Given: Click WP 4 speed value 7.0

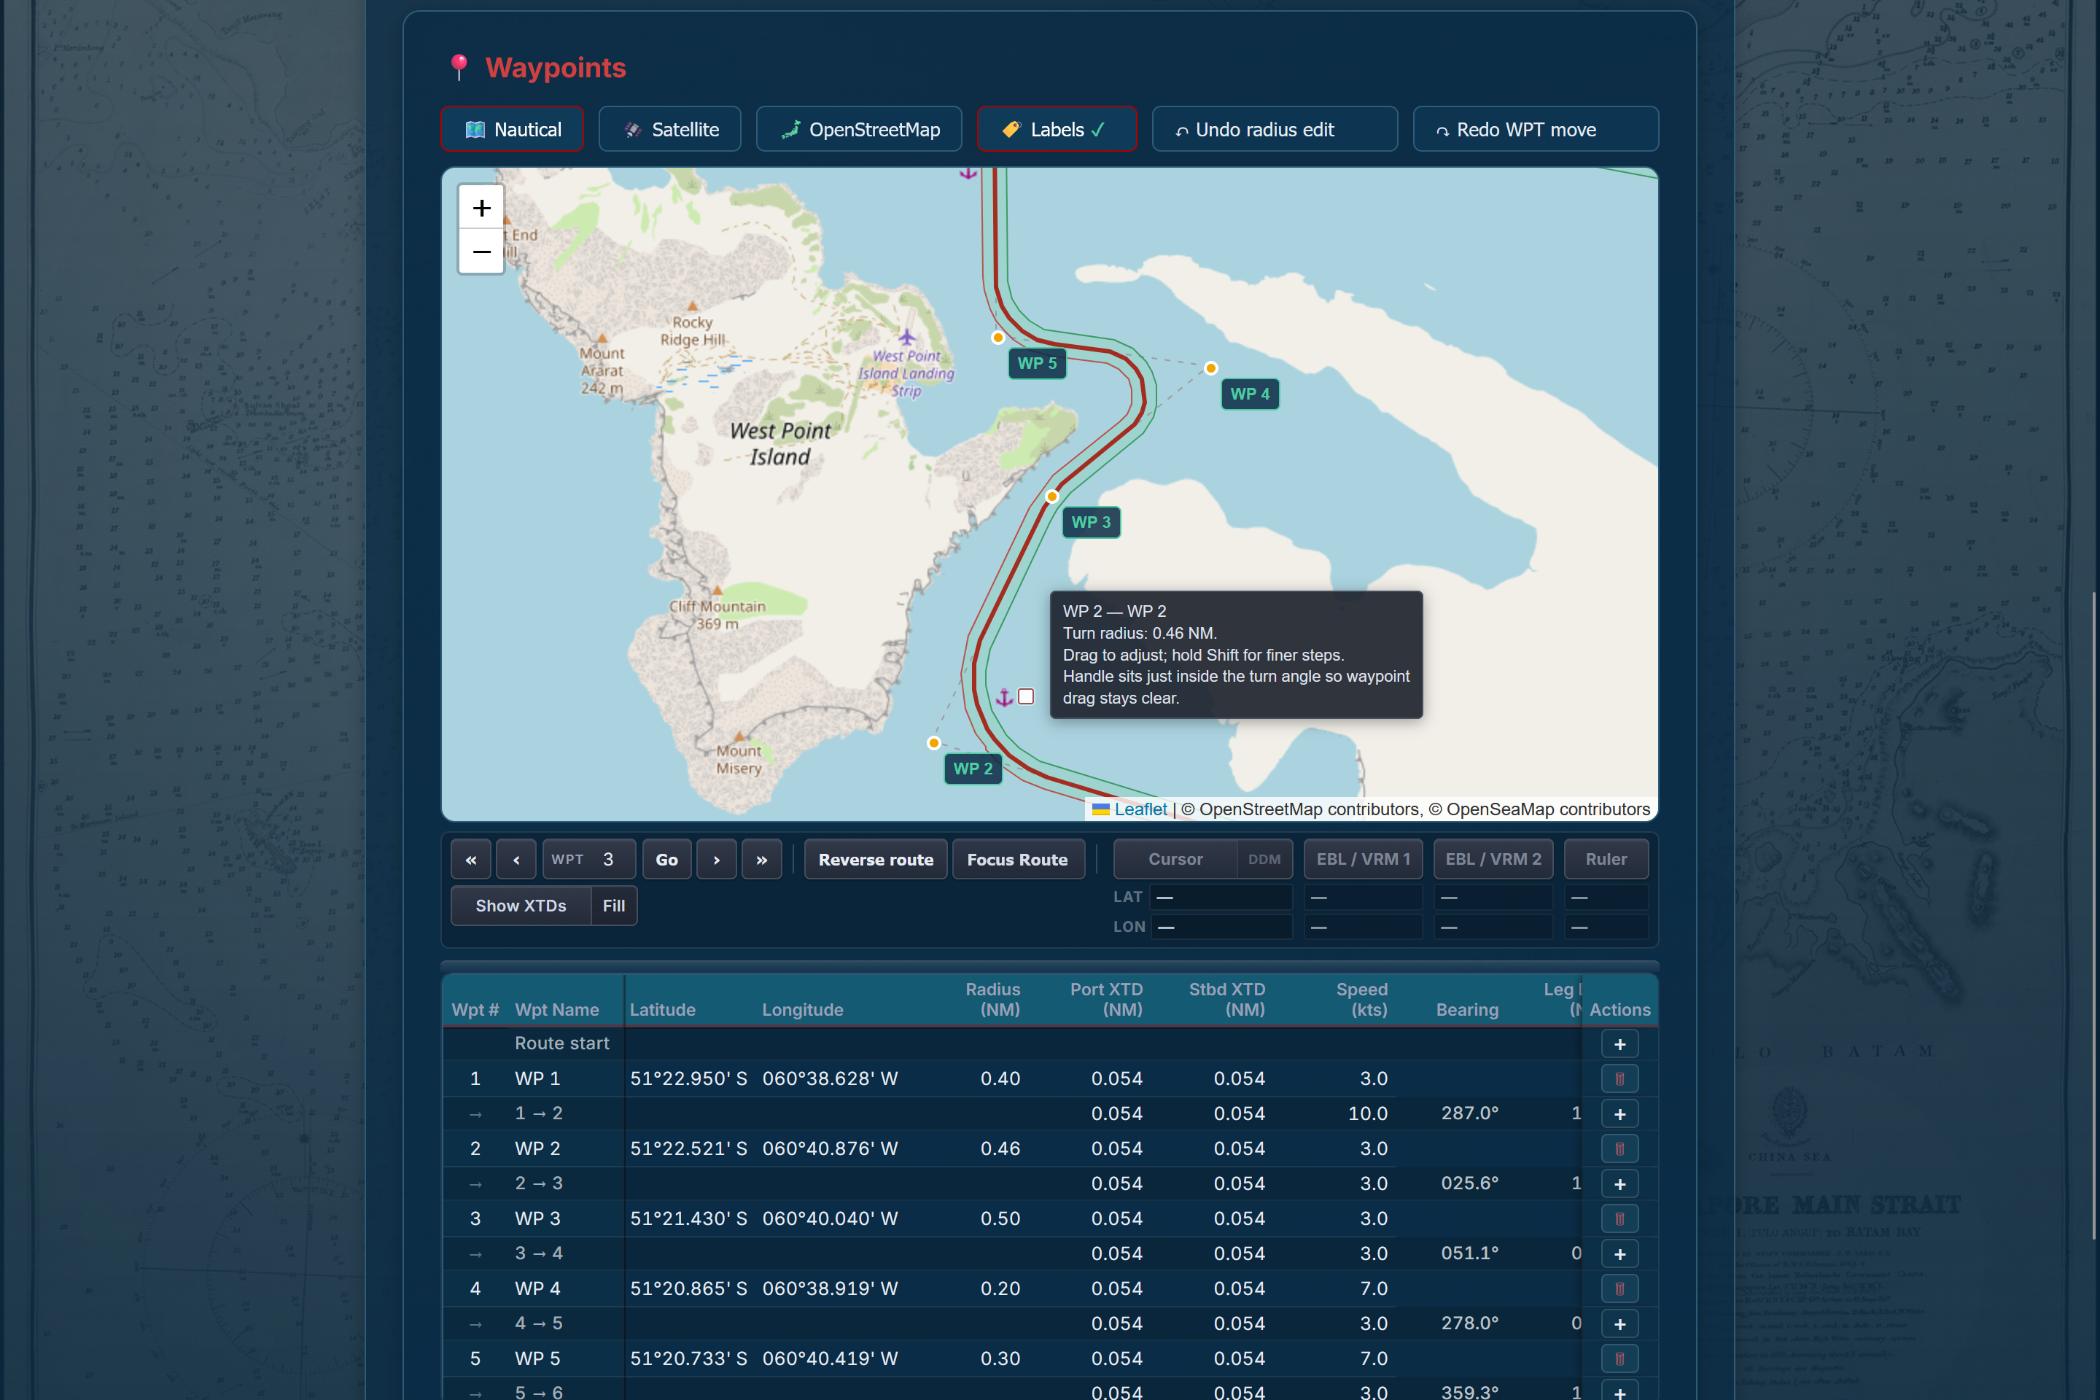Looking at the screenshot, I should click(1373, 1288).
